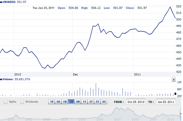Click 2007 on the overview timeline

pos(117,119)
